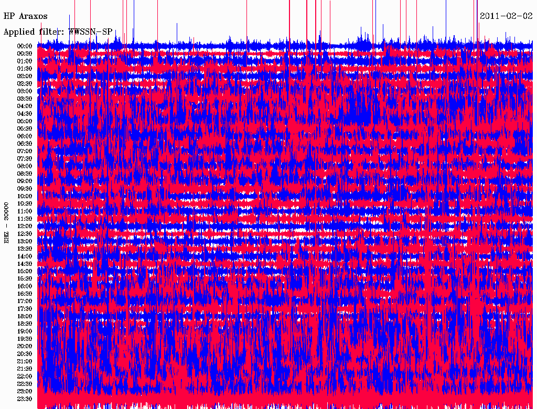
Task: Select the 17:30 time label
Action: click(x=25, y=309)
